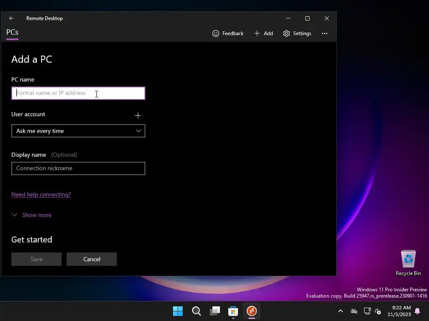This screenshot has height=321, width=429.
Task: Add a user account with plus icon
Action: (138, 115)
